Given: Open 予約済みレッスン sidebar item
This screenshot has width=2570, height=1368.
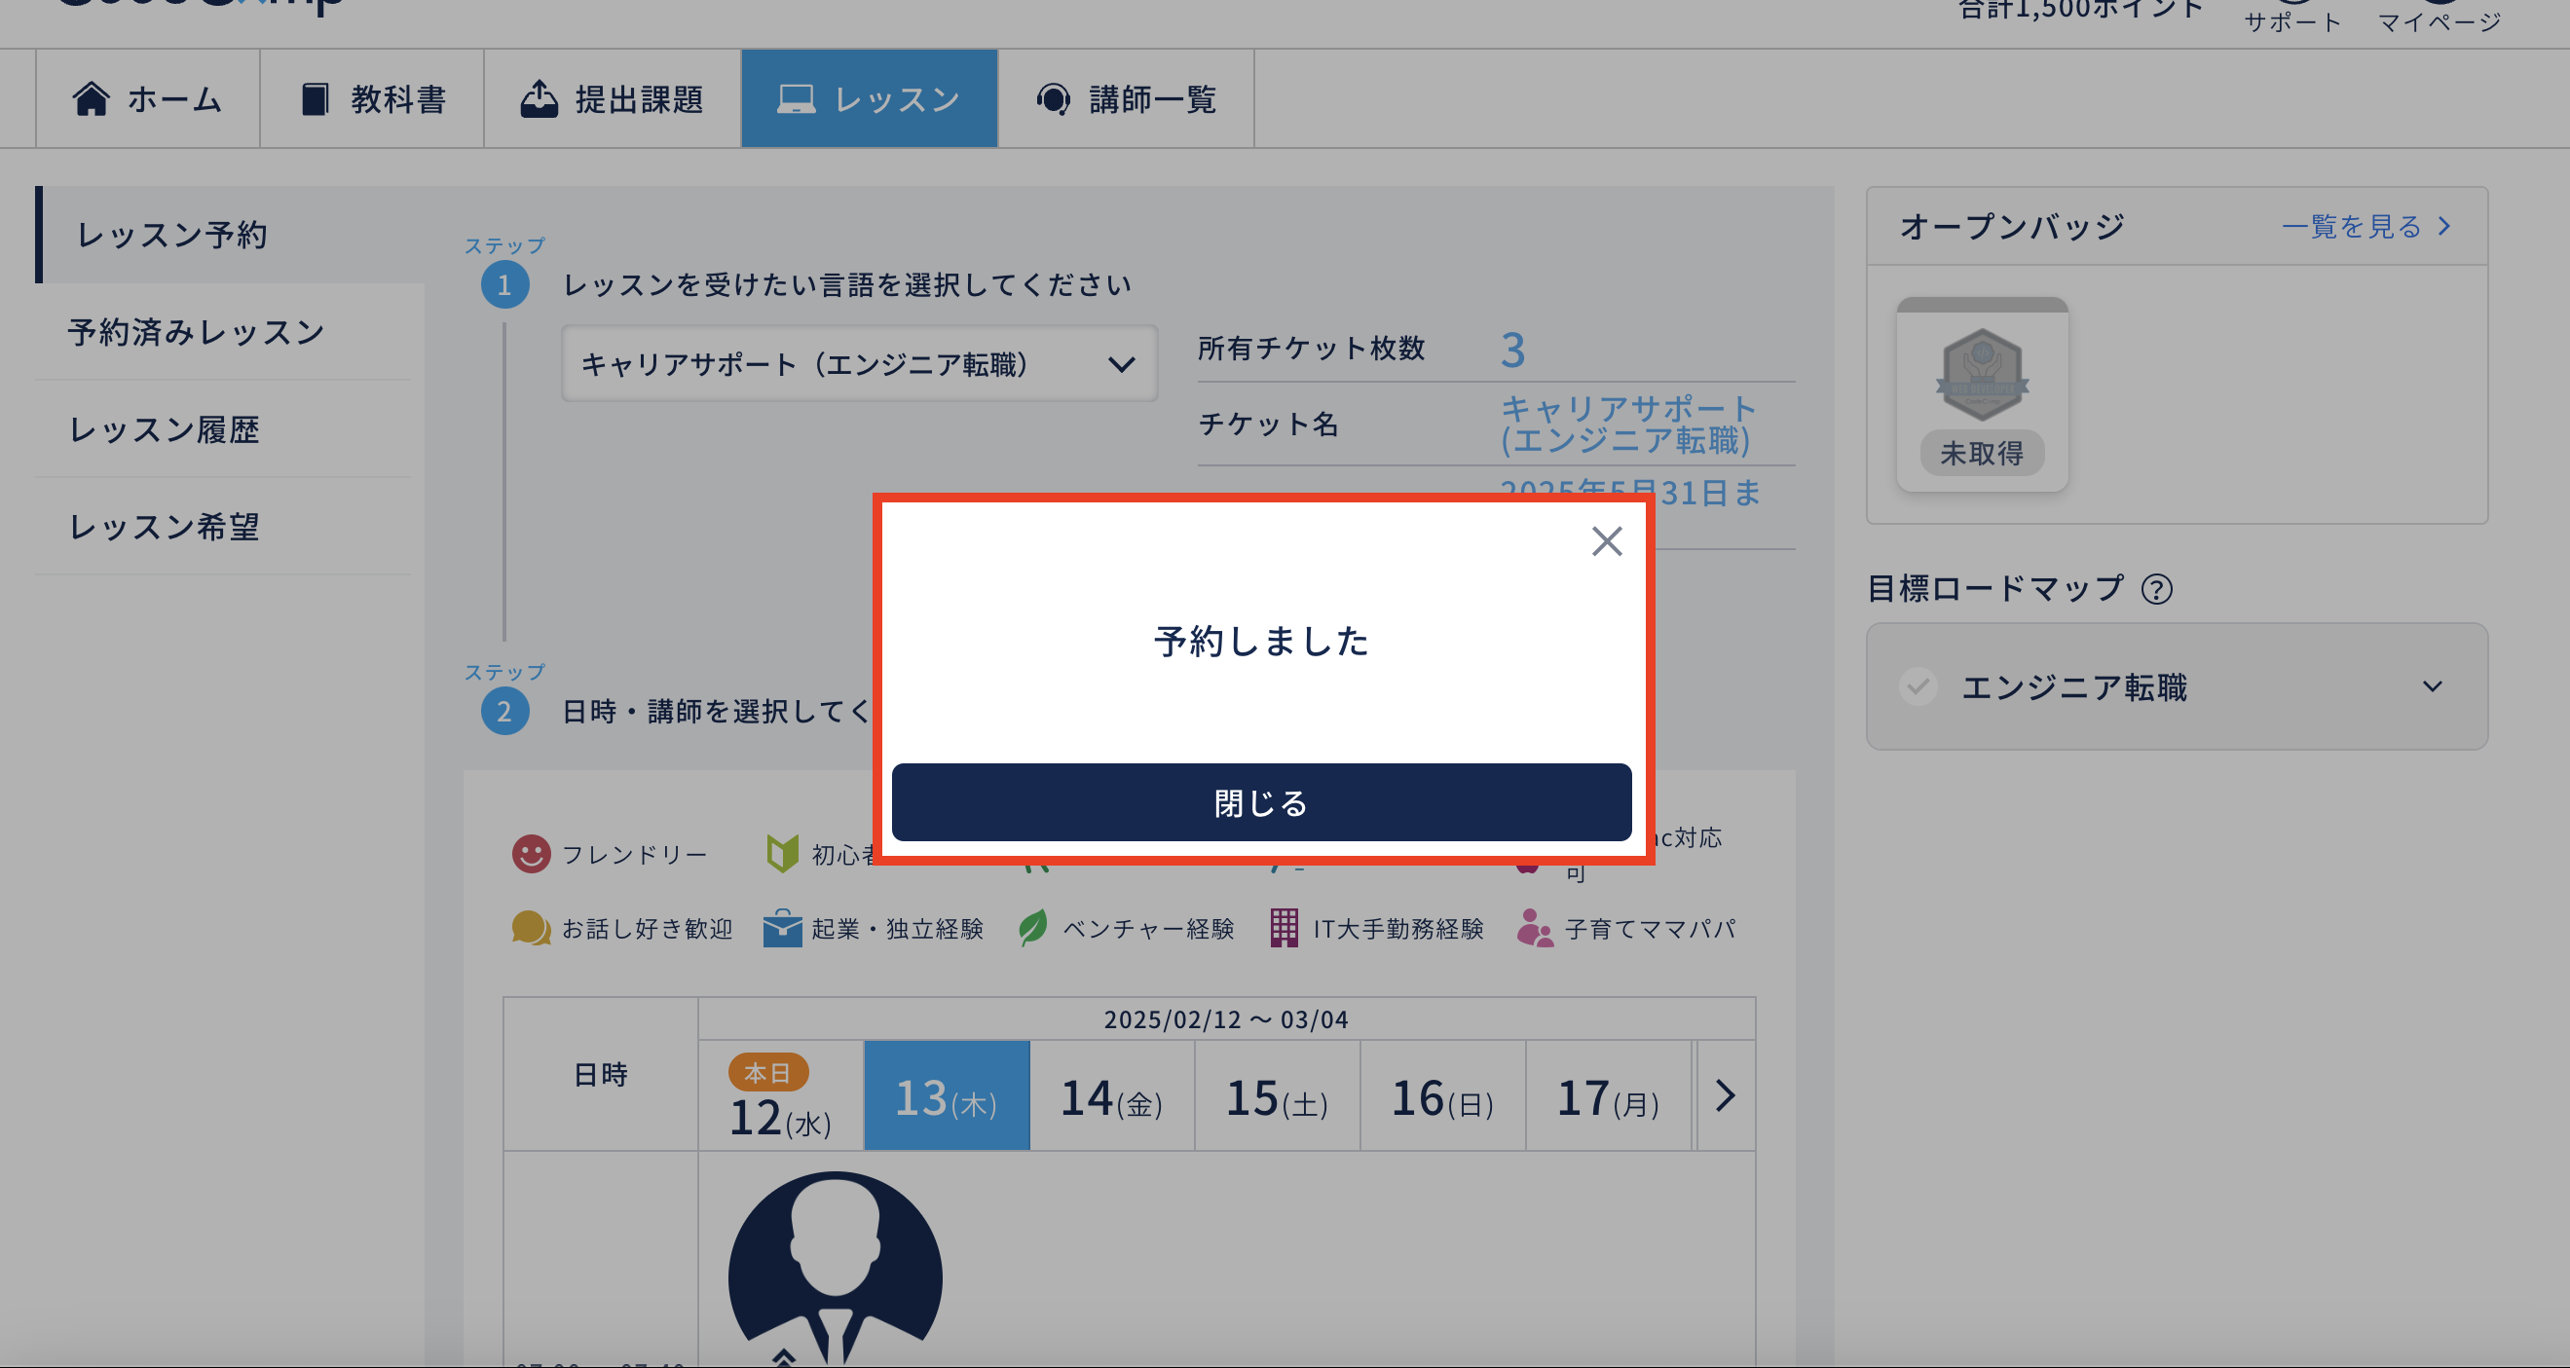Looking at the screenshot, I should point(197,332).
